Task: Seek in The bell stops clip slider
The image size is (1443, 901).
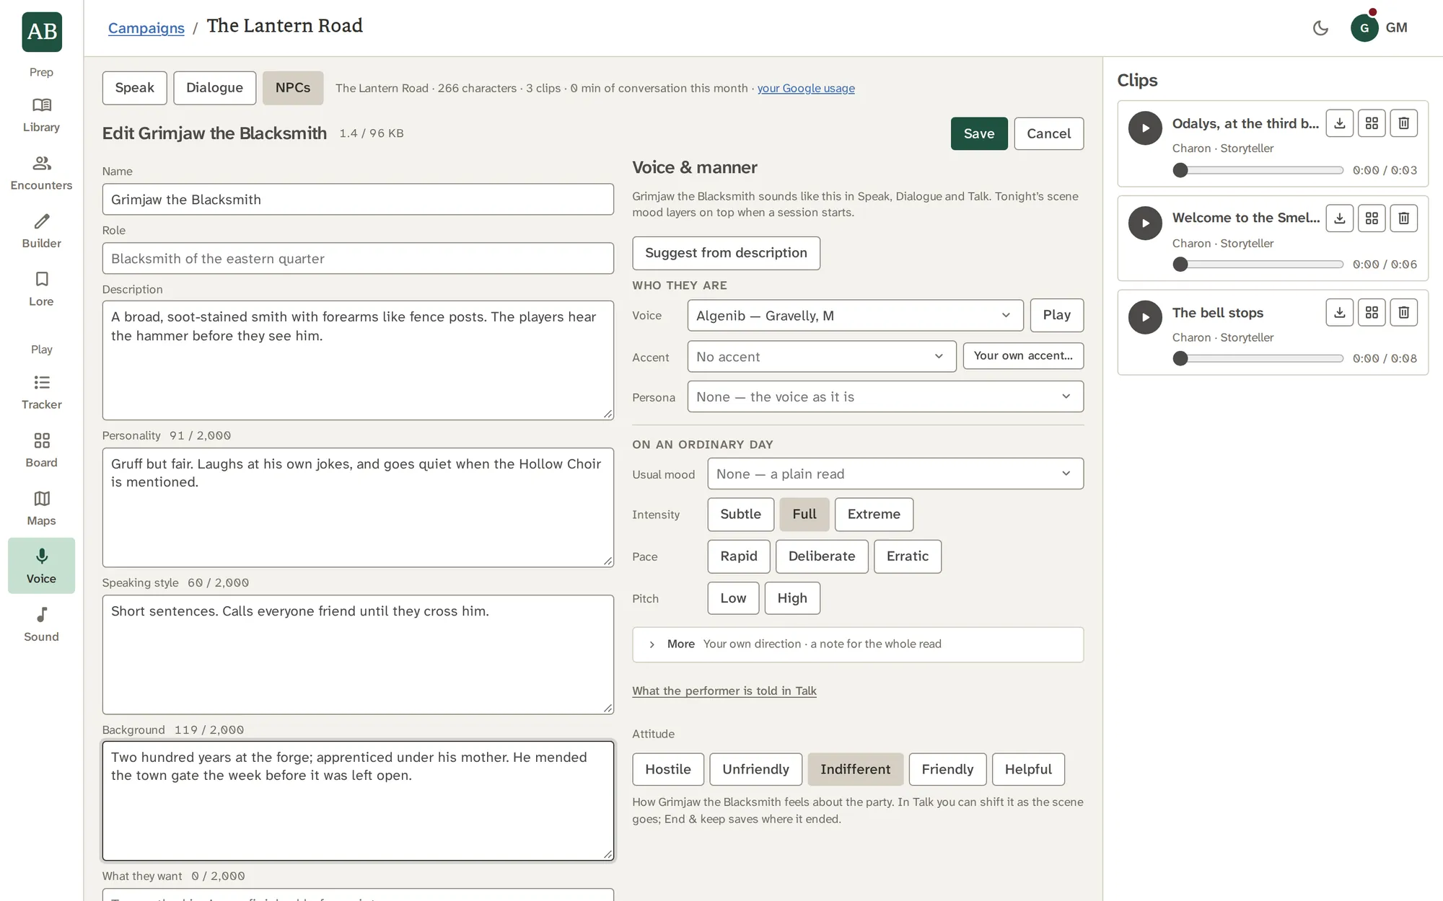Action: [1258, 359]
